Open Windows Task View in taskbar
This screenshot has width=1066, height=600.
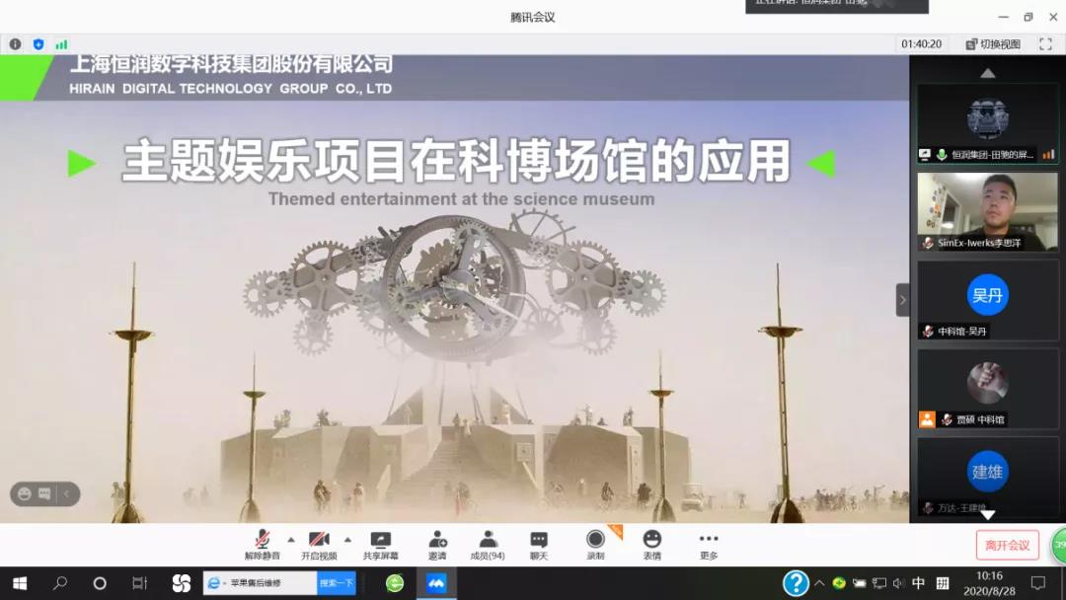(139, 583)
